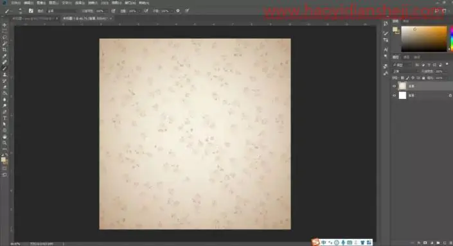Select the Crop tool
Screen dimensions: 453x246
coord(4,50)
